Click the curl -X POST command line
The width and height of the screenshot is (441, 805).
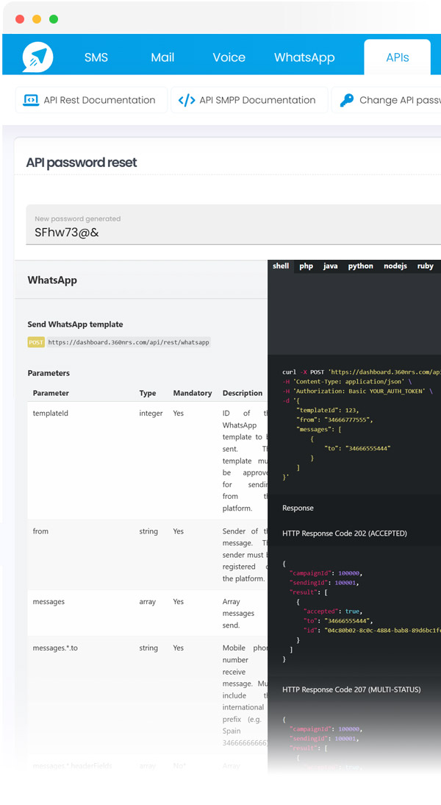pyautogui.click(x=362, y=372)
